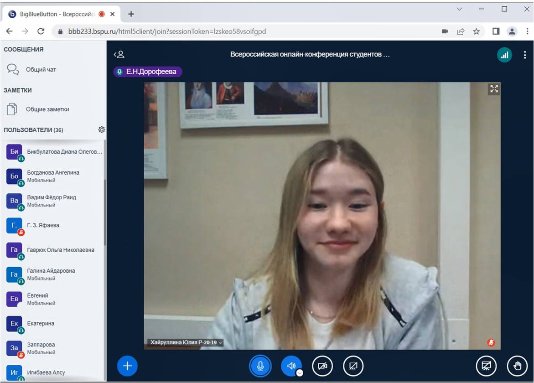Open Общий чат in the sidebar
The height and width of the screenshot is (383, 534).
click(x=41, y=70)
